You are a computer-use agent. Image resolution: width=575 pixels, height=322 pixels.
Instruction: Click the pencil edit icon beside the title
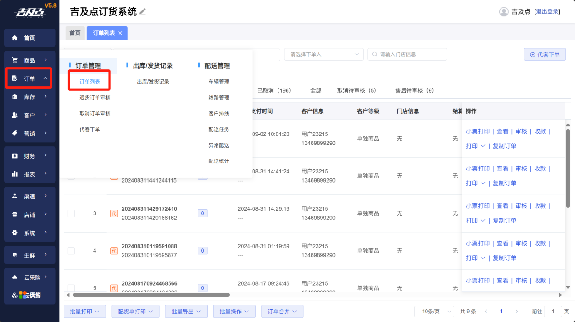[x=143, y=12]
